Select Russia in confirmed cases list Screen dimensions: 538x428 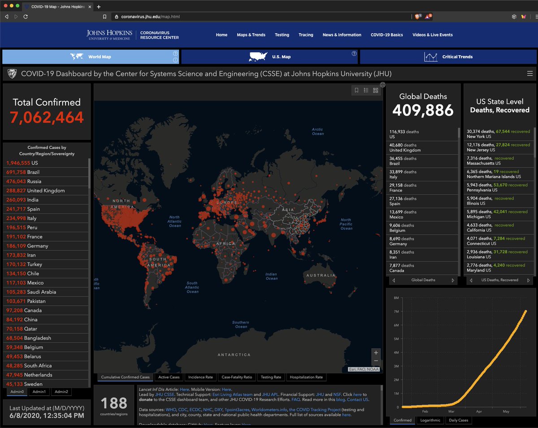(x=46, y=182)
